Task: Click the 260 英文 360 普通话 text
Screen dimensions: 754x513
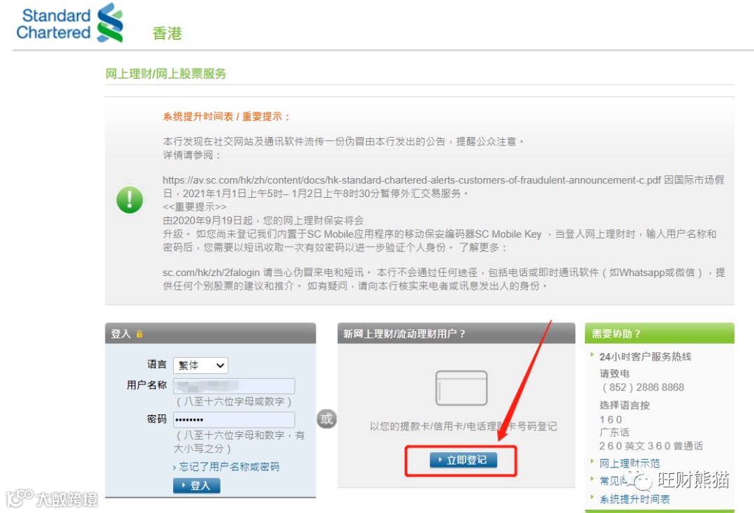Action: point(651,446)
